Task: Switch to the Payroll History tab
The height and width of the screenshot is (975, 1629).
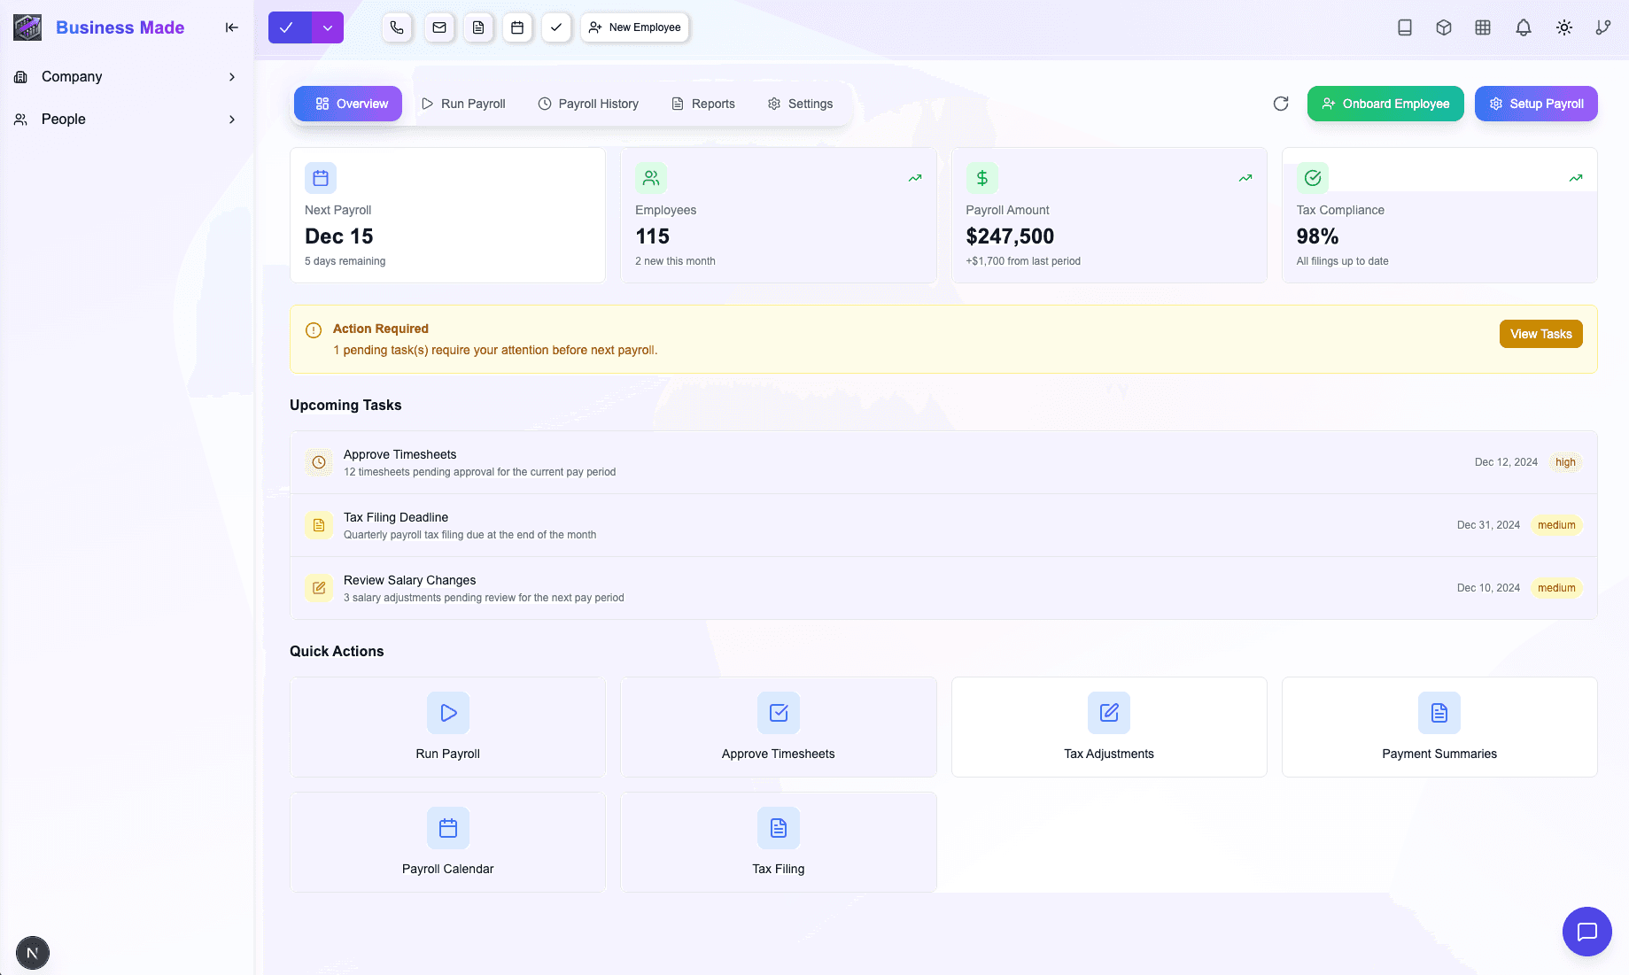Action: coord(588,104)
